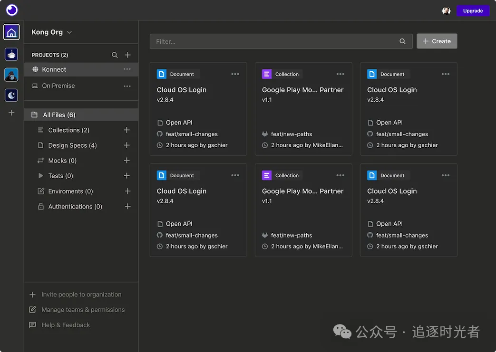496x352 pixels.
Task: Click the Upgrade button
Action: 473,11
